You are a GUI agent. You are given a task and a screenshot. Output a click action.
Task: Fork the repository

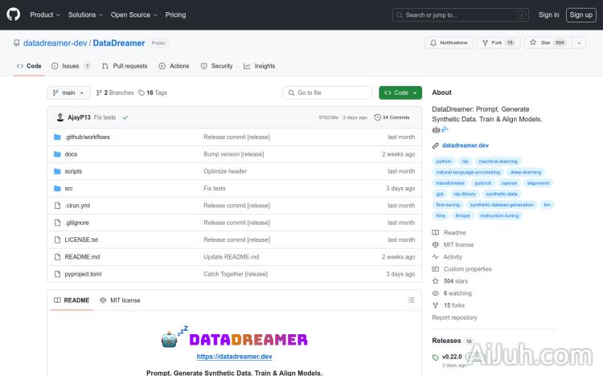click(x=498, y=43)
